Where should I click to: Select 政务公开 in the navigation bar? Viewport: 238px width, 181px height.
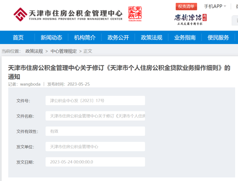click(118, 38)
